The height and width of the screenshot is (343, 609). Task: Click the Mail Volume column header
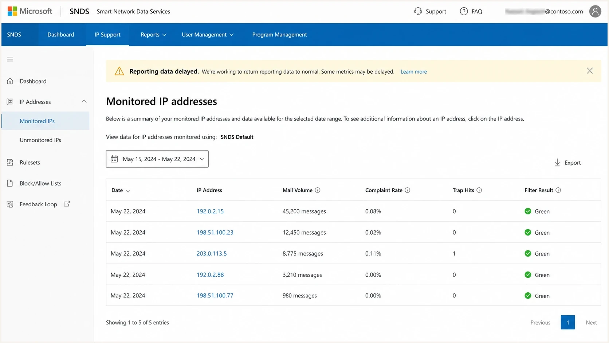coord(298,190)
